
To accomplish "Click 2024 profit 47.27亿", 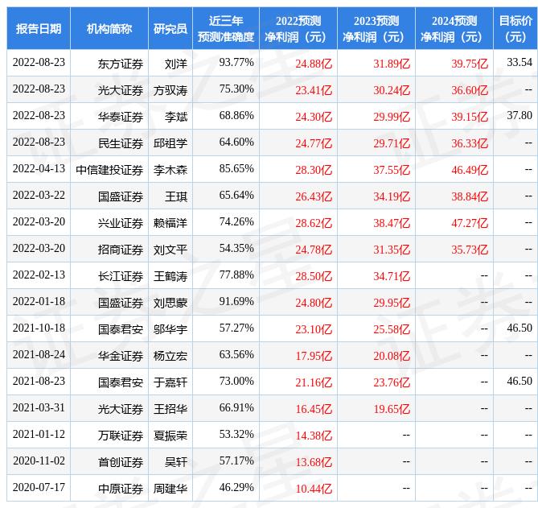I will click(x=470, y=223).
